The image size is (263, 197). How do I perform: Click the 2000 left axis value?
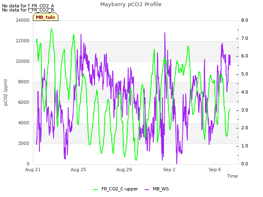[x=24, y=144]
